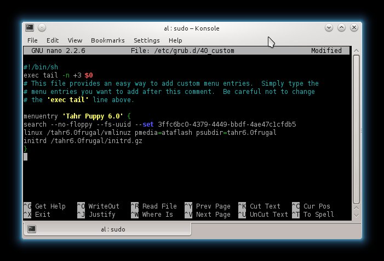The width and height of the screenshot is (384, 261).
Task: Click the blinking cursor block below the brace
Action: [x=25, y=157]
